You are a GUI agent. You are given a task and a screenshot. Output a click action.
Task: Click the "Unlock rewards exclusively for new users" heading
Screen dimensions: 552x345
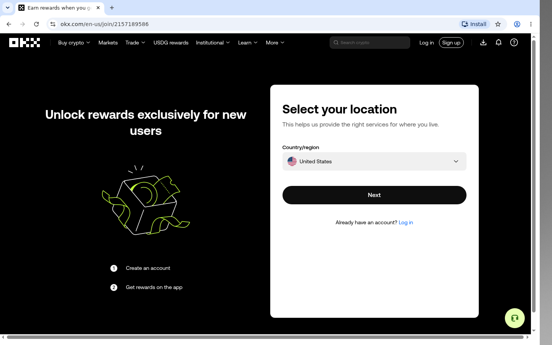146,123
